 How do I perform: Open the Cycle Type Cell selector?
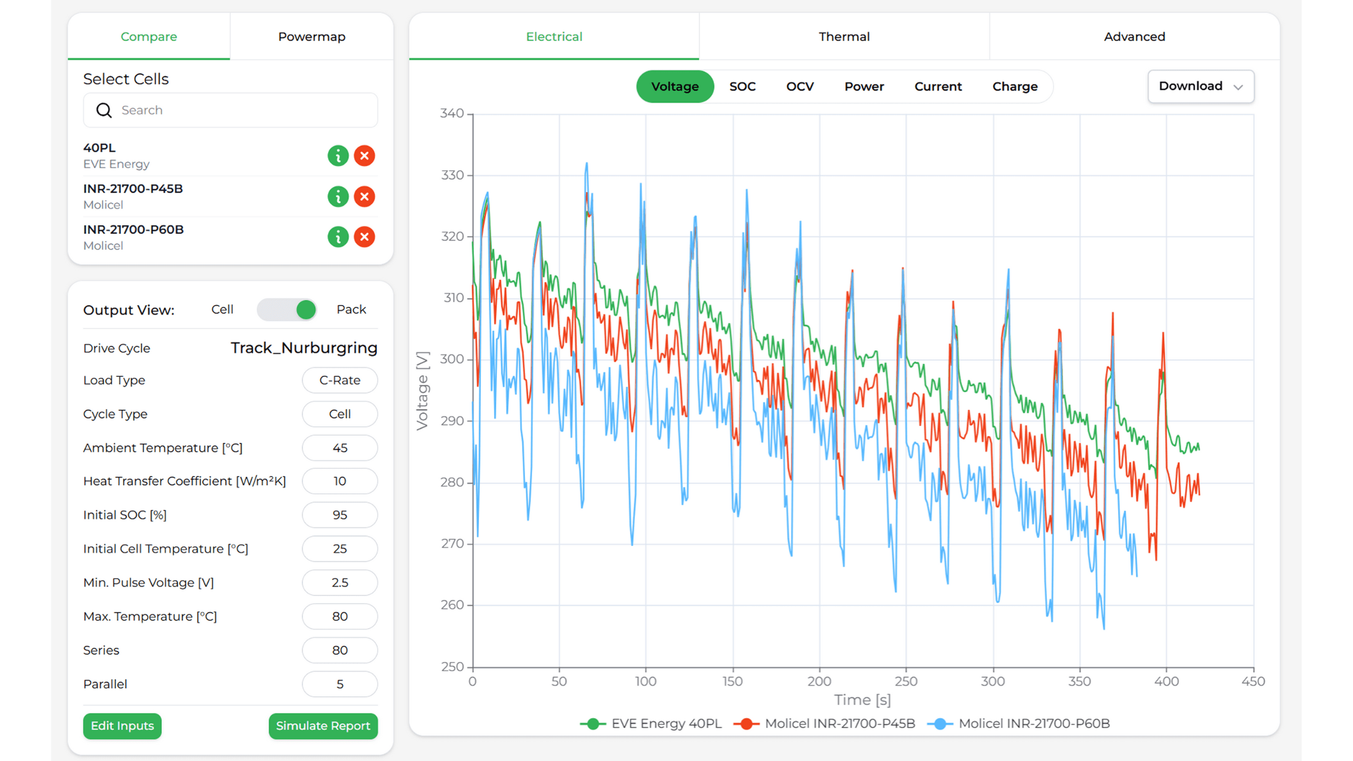point(340,414)
